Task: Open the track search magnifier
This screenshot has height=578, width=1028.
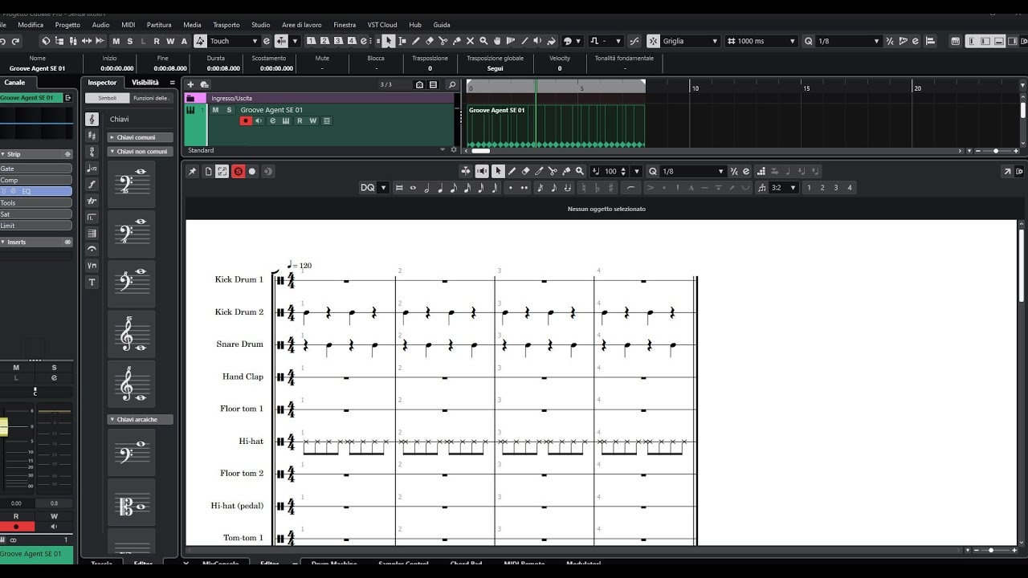Action: click(x=452, y=84)
